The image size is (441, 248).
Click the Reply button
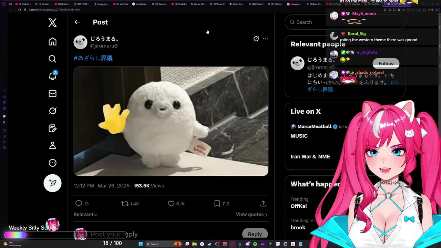coord(255,234)
